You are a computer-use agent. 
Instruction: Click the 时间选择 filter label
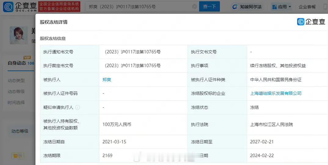click(16, 102)
